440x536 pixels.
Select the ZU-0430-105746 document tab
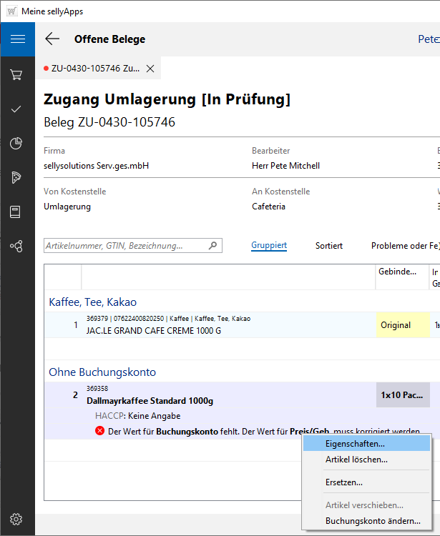pos(93,69)
